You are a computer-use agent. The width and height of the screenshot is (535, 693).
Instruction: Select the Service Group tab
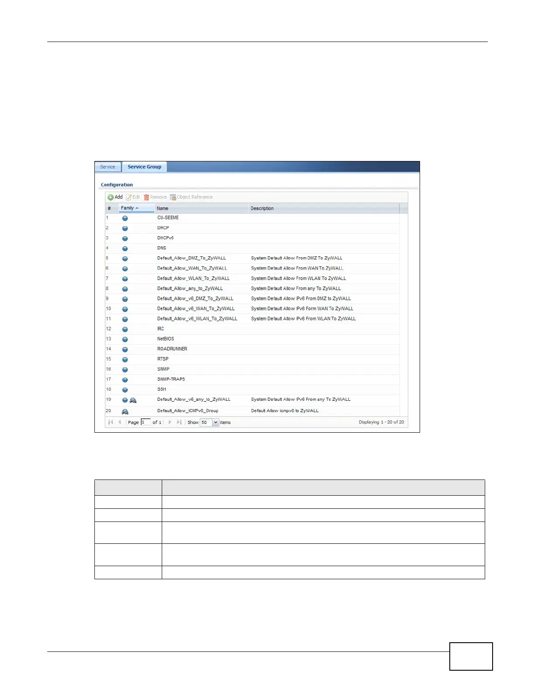pos(145,167)
